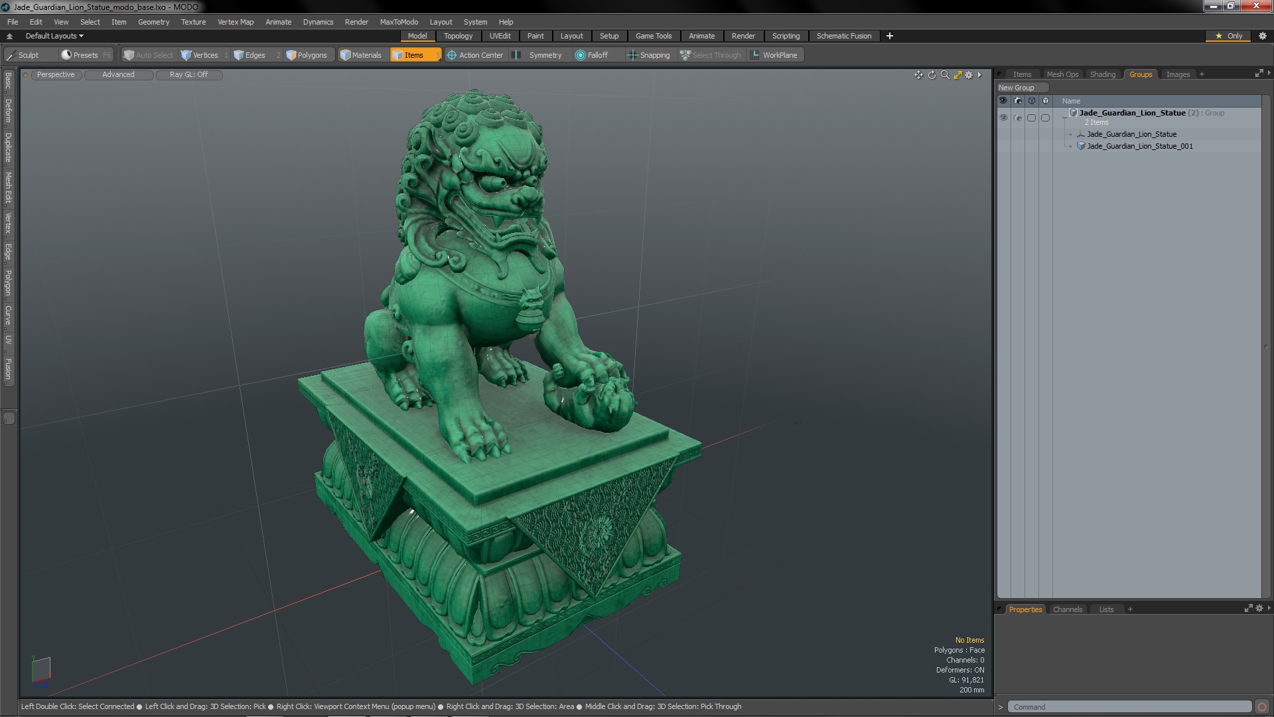Open the Mesh Ops panel tab
The width and height of the screenshot is (1274, 717).
point(1062,74)
